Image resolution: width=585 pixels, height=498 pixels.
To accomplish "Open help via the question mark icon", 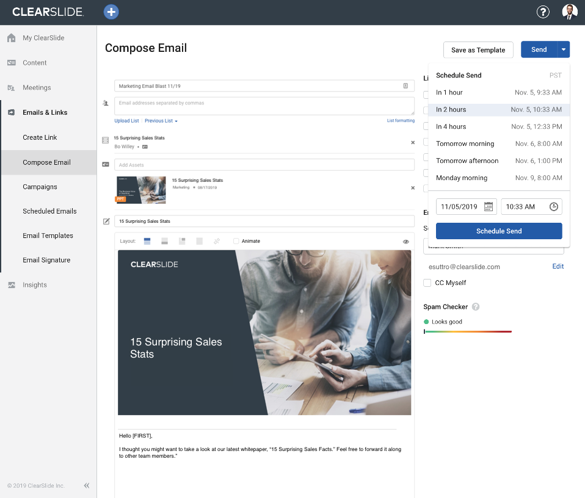I will click(x=543, y=12).
